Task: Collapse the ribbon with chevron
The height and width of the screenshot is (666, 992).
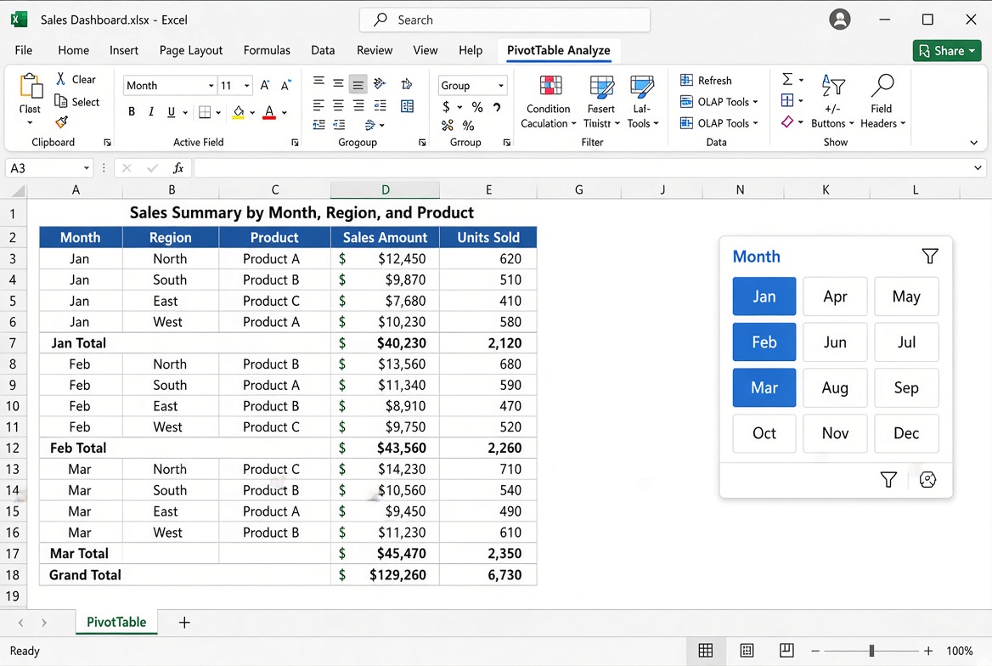Action: click(973, 143)
